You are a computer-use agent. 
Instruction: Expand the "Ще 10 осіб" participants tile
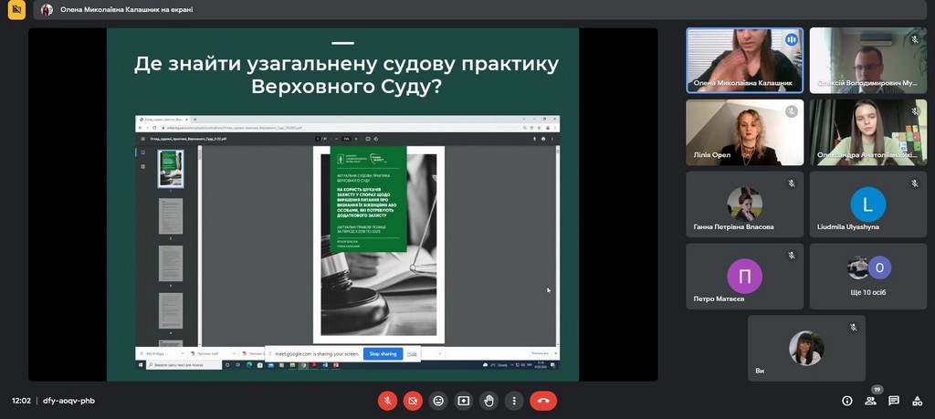[867, 276]
